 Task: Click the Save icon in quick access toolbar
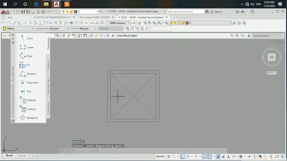(x=23, y=12)
